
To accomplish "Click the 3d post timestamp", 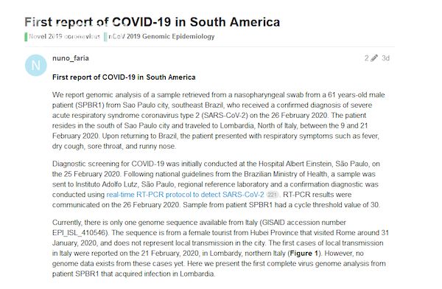I will [x=385, y=58].
